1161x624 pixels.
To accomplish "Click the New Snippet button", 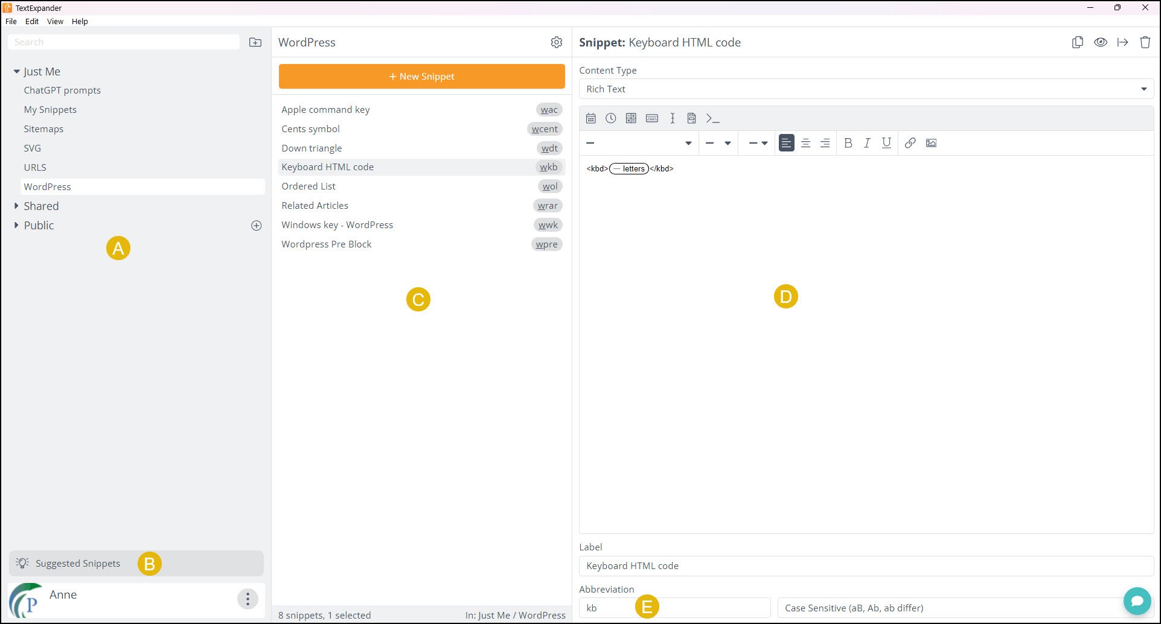I will coord(422,77).
